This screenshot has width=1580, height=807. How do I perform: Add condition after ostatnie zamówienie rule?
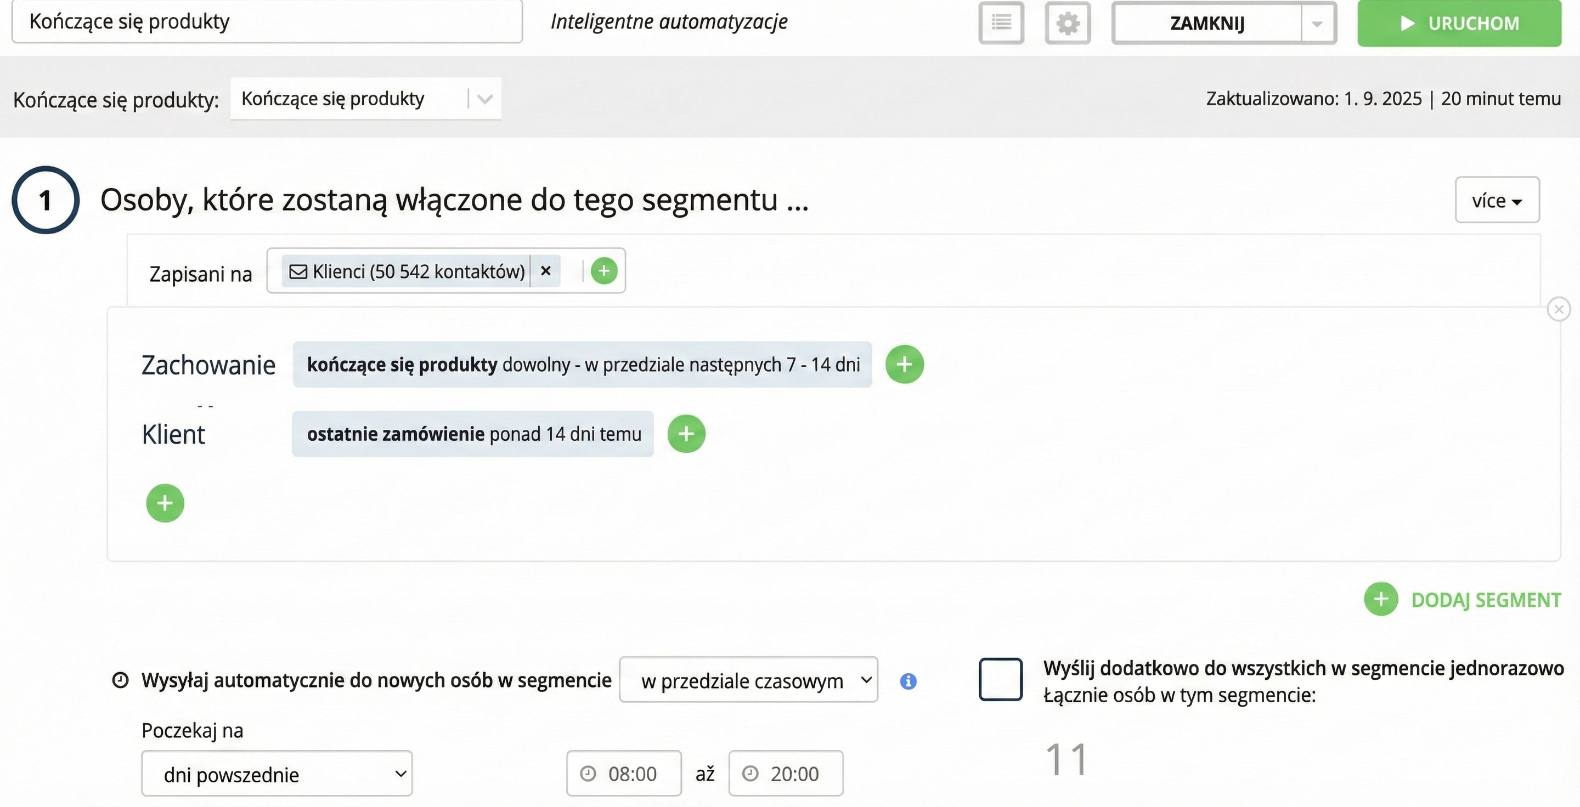pos(686,434)
